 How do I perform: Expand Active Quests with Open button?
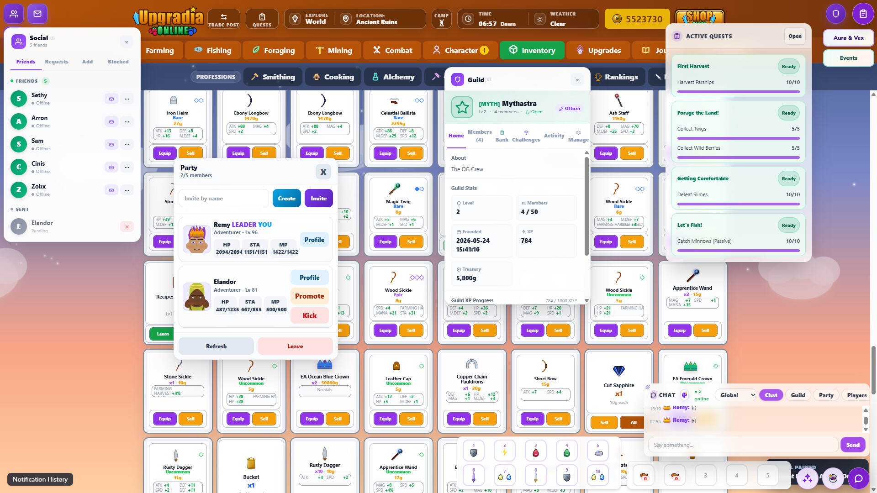tap(795, 36)
